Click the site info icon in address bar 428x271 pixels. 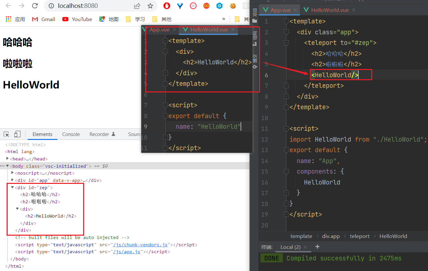tap(51, 6)
